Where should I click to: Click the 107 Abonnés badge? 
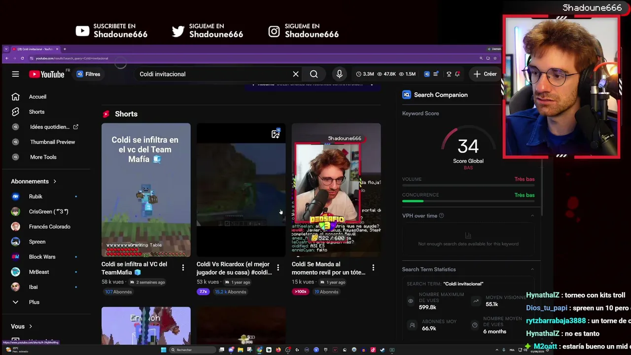(x=118, y=292)
